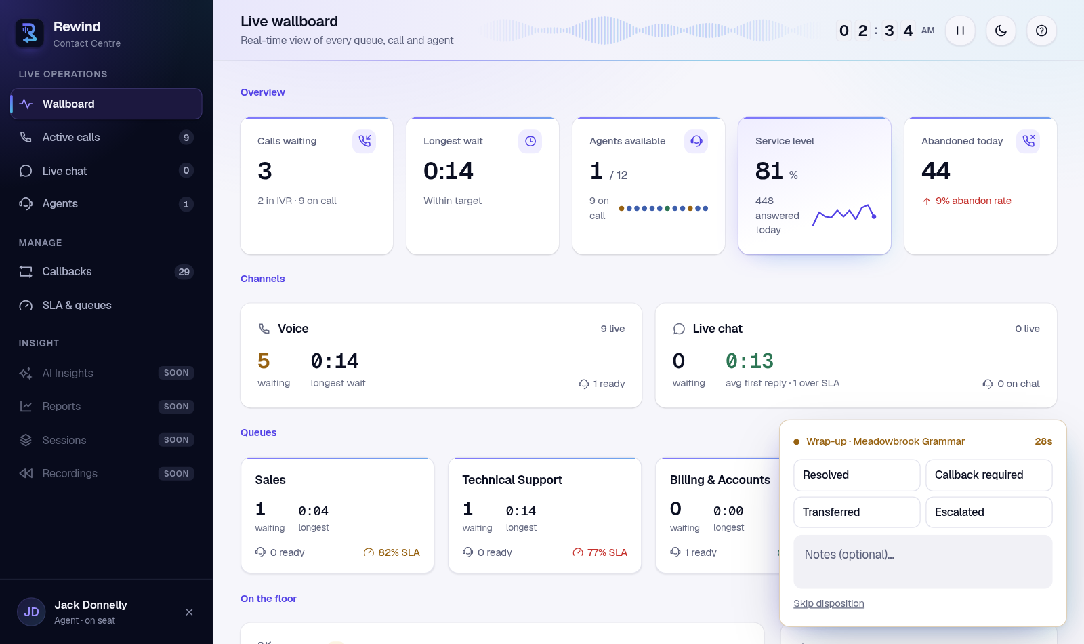Viewport: 1084px width, 644px height.
Task: Click the Recordings rewind icon
Action: point(26,473)
